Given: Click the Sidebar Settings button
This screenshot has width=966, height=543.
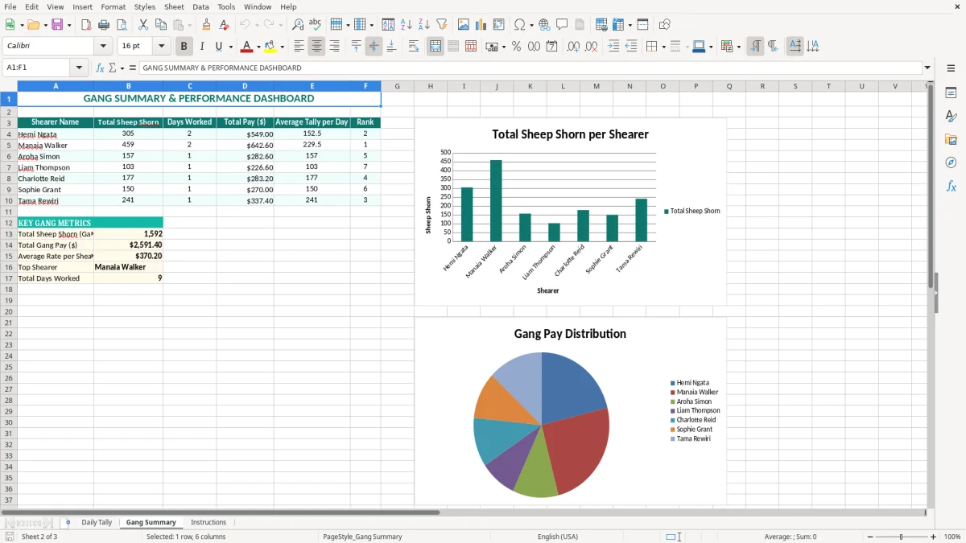Looking at the screenshot, I should click(951, 68).
